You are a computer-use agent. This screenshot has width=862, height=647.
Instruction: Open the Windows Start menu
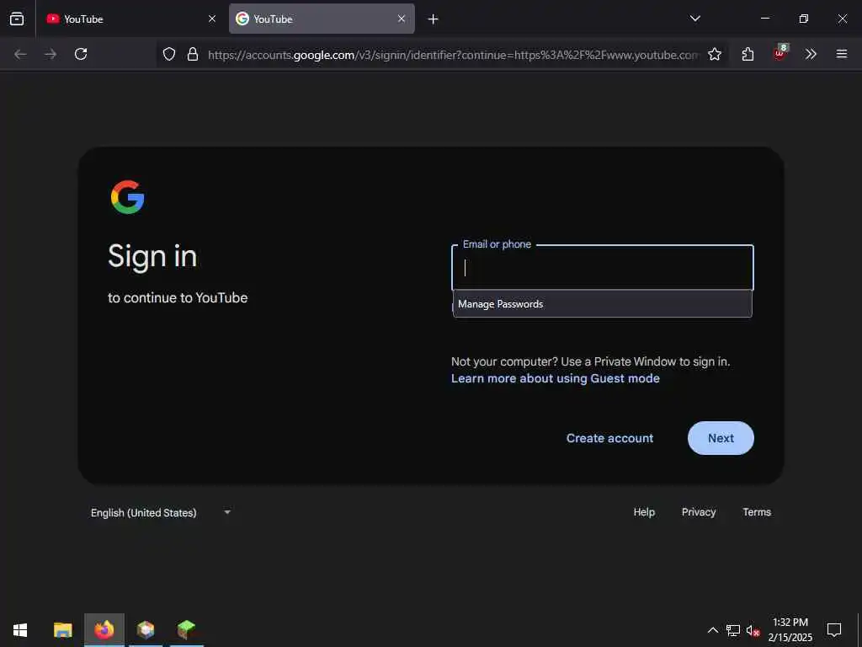point(20,630)
